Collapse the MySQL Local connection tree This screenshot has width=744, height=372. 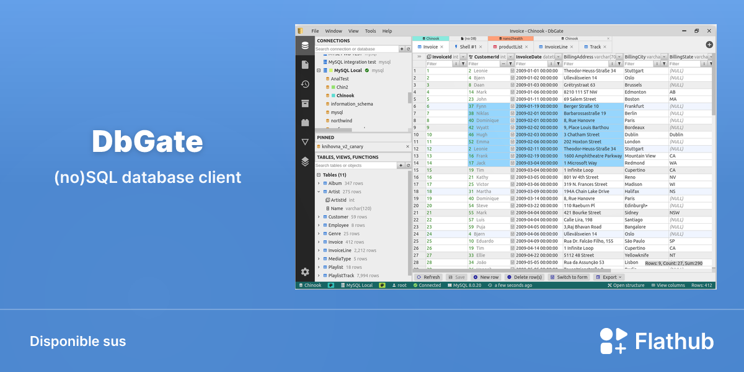pos(318,71)
